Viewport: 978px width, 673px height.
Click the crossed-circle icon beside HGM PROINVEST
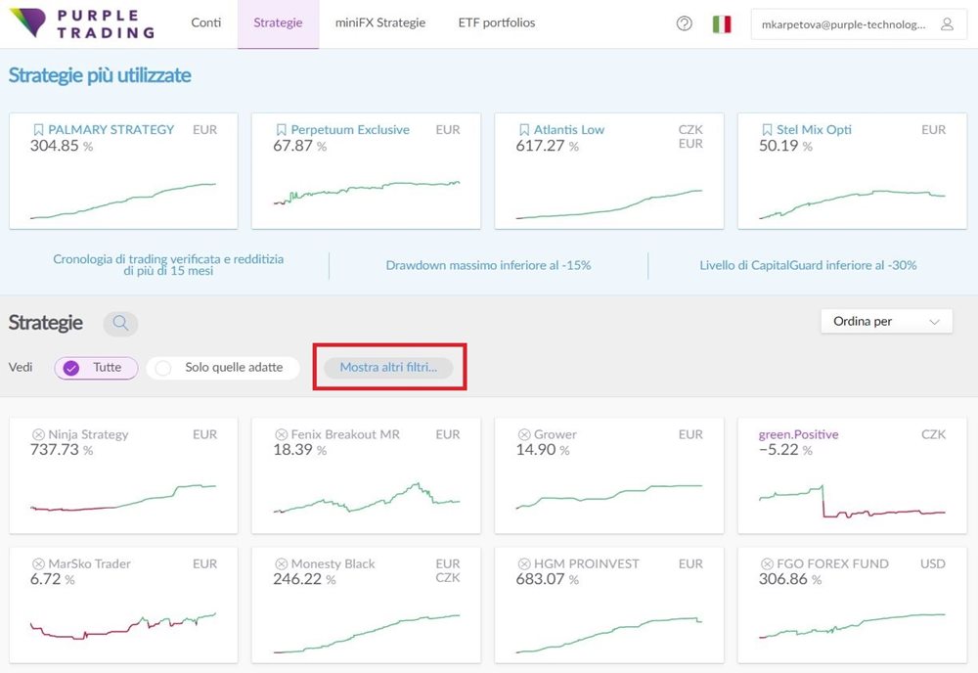524,563
